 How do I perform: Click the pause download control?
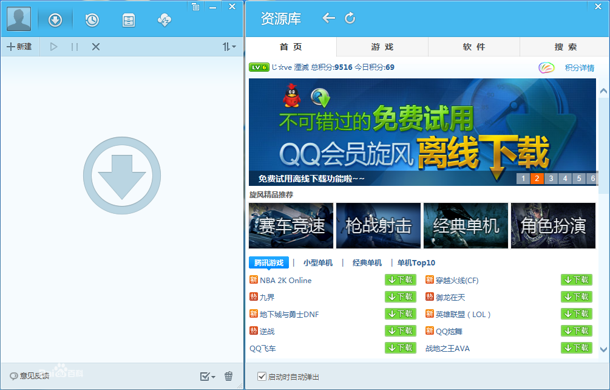(x=74, y=47)
